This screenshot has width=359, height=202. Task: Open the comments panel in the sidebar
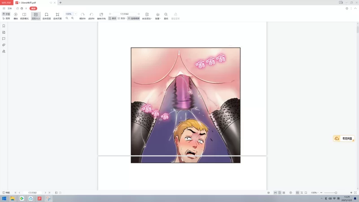4,39
